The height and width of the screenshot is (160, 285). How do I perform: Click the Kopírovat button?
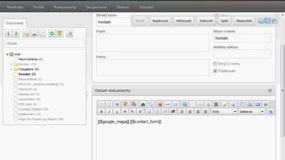[160, 21]
